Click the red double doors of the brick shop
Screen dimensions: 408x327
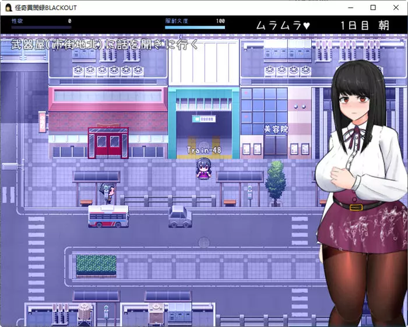108,143
